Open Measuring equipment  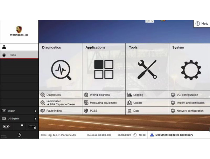point(103,103)
